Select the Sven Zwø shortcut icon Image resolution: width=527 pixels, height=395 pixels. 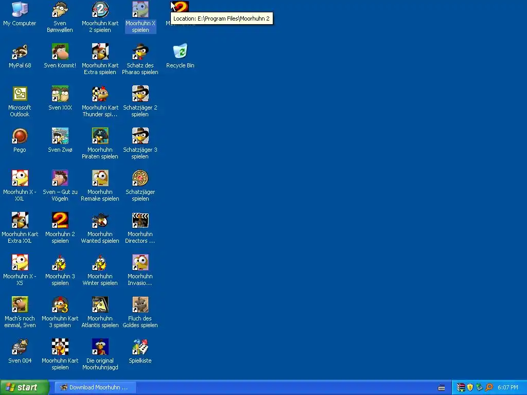click(60, 136)
